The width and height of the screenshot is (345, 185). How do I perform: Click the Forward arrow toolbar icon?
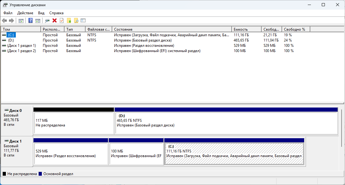(11, 21)
